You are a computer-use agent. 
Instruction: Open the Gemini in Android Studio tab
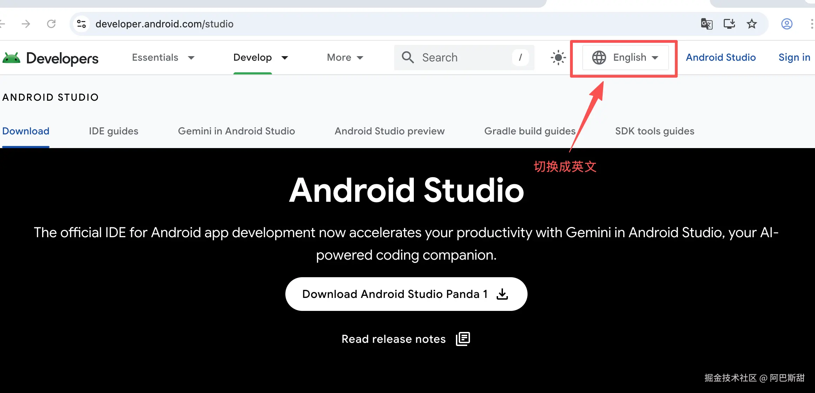(236, 131)
